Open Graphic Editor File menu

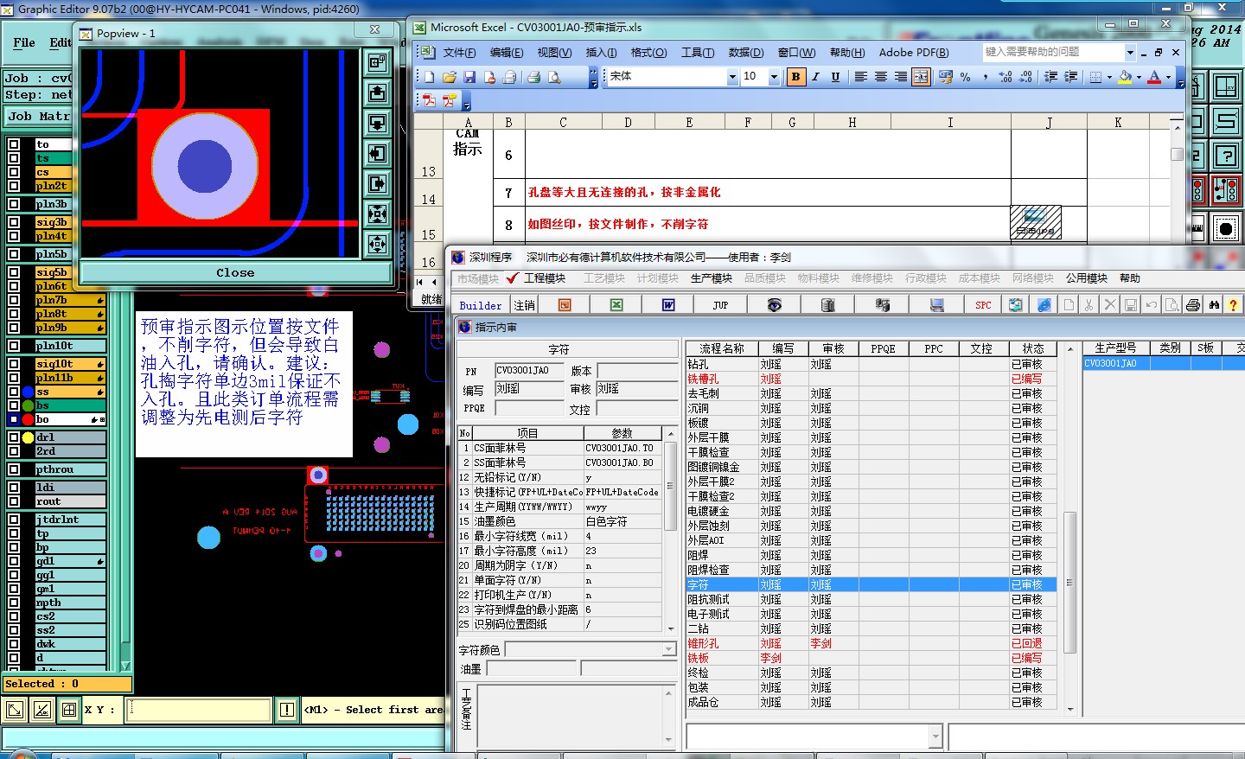(x=24, y=42)
